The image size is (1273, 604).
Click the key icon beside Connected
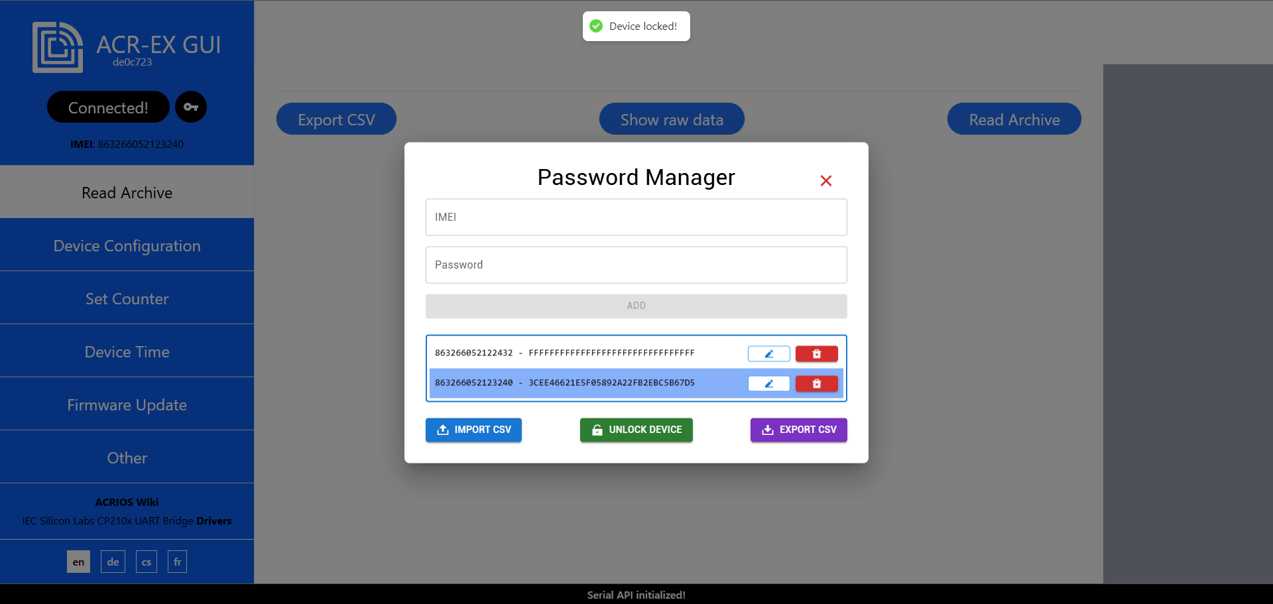pyautogui.click(x=191, y=107)
